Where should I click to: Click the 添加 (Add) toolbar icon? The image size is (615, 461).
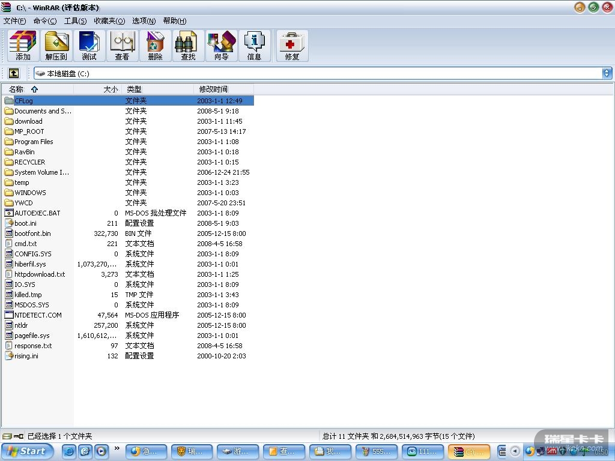pos(23,46)
